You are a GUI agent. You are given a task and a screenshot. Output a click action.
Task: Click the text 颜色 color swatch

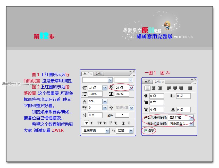(122, 115)
